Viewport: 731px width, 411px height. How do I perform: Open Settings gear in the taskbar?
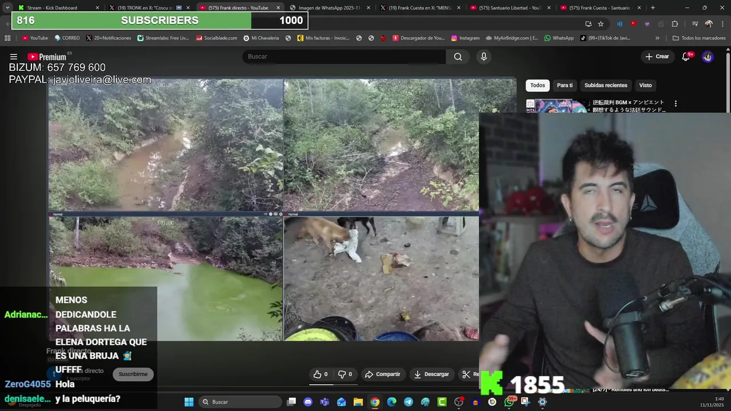[x=543, y=402]
